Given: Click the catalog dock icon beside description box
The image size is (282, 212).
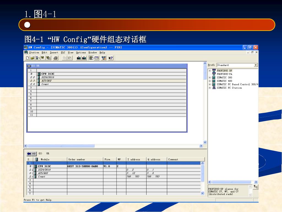Looking at the screenshot, I should click(256, 187).
